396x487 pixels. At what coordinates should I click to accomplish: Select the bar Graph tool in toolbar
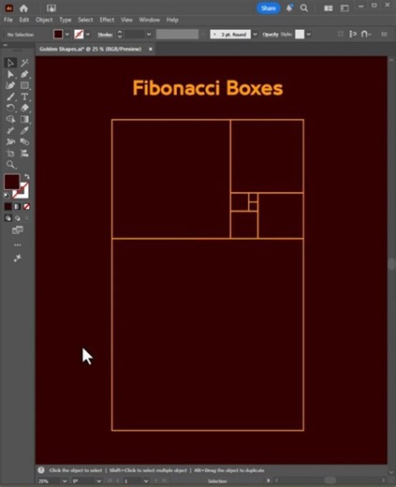click(x=24, y=153)
